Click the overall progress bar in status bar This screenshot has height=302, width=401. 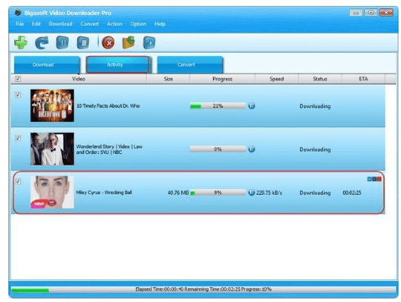204,289
